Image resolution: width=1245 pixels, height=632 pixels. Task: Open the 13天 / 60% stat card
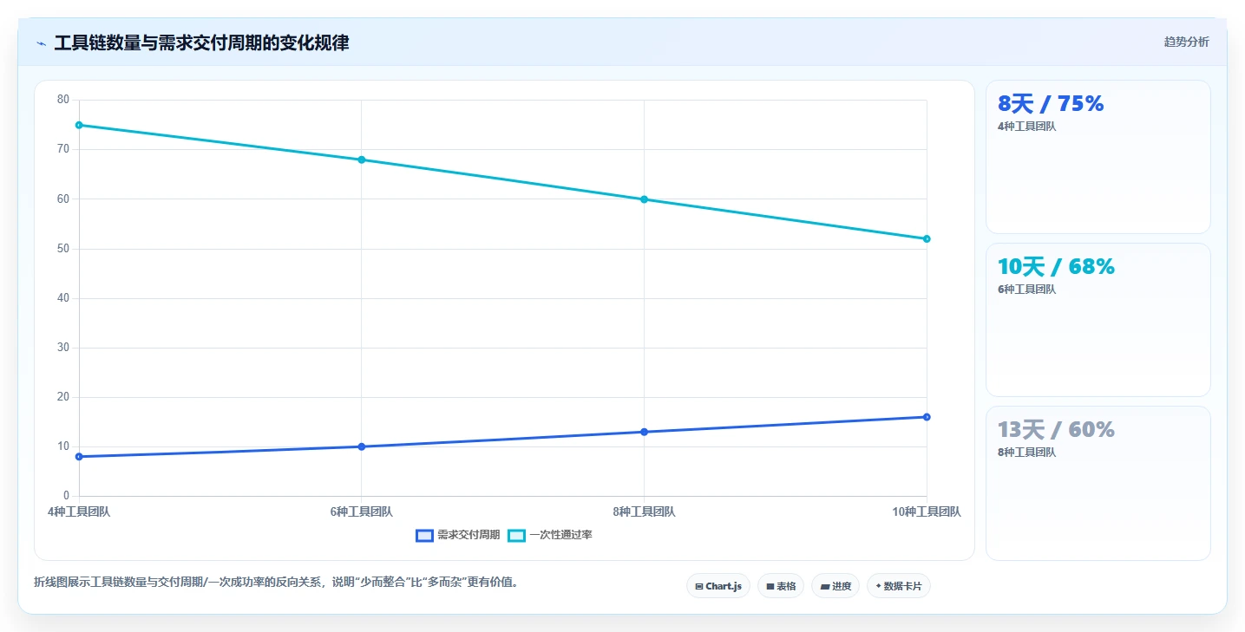(1098, 483)
